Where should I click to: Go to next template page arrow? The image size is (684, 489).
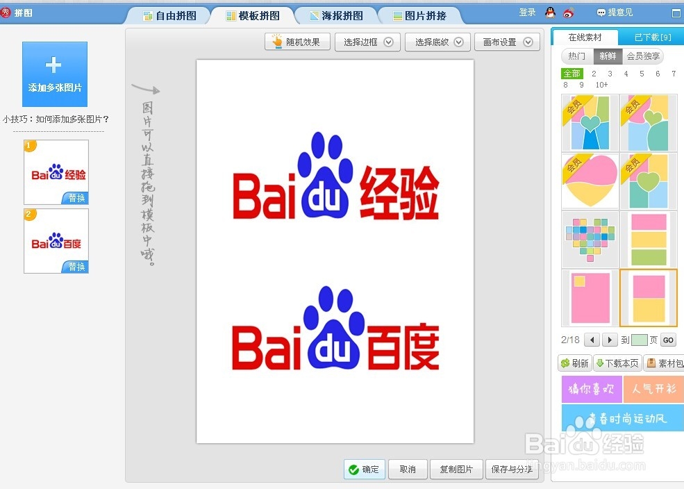coord(610,340)
